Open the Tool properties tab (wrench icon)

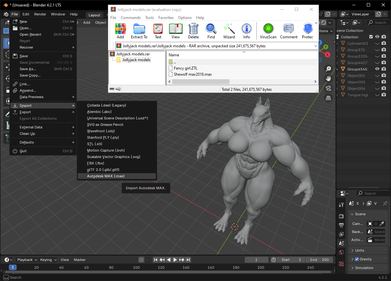click(341, 205)
